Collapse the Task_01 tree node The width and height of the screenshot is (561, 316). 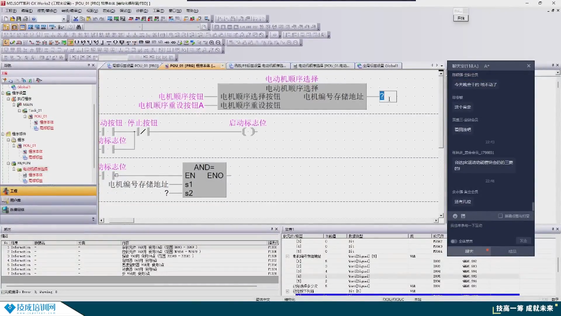[x=19, y=110]
